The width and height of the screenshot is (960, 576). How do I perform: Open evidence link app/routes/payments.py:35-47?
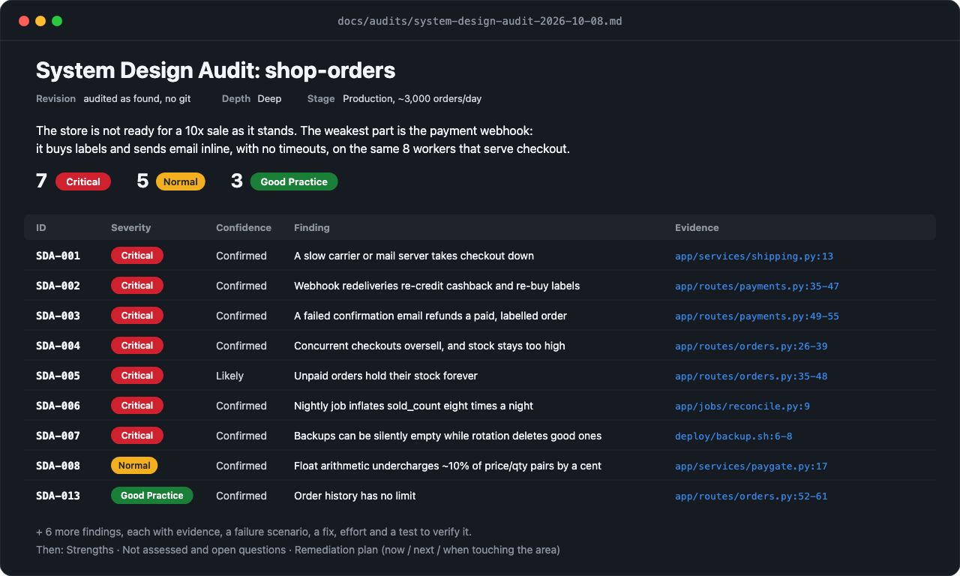[x=757, y=286]
